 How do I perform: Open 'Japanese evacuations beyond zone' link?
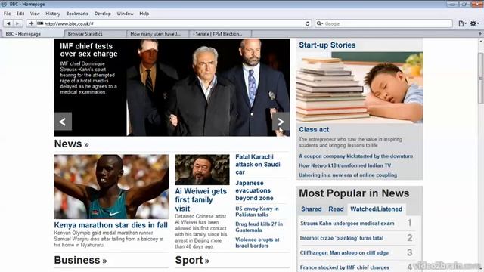click(254, 190)
